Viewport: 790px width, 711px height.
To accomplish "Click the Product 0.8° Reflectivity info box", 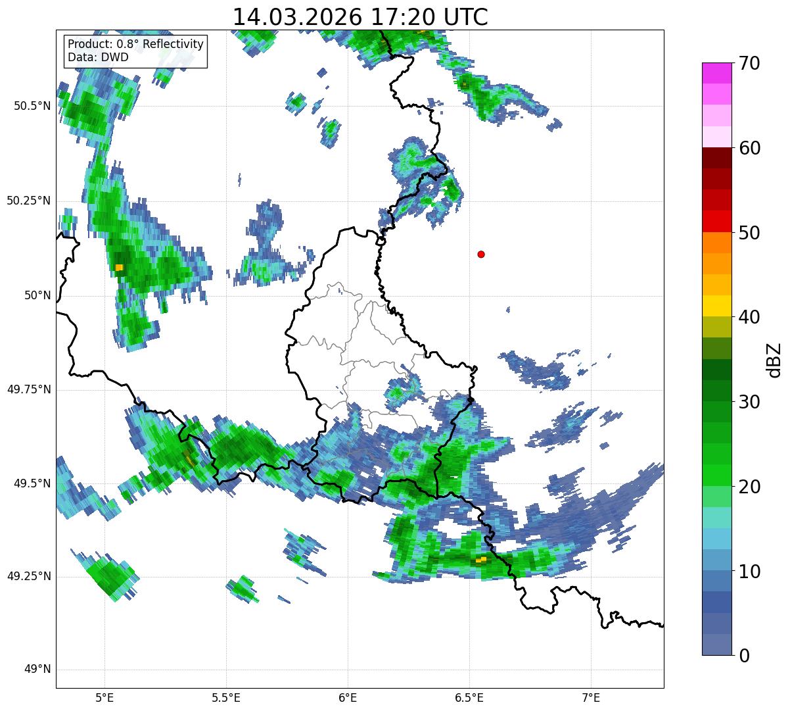I will tap(136, 51).
